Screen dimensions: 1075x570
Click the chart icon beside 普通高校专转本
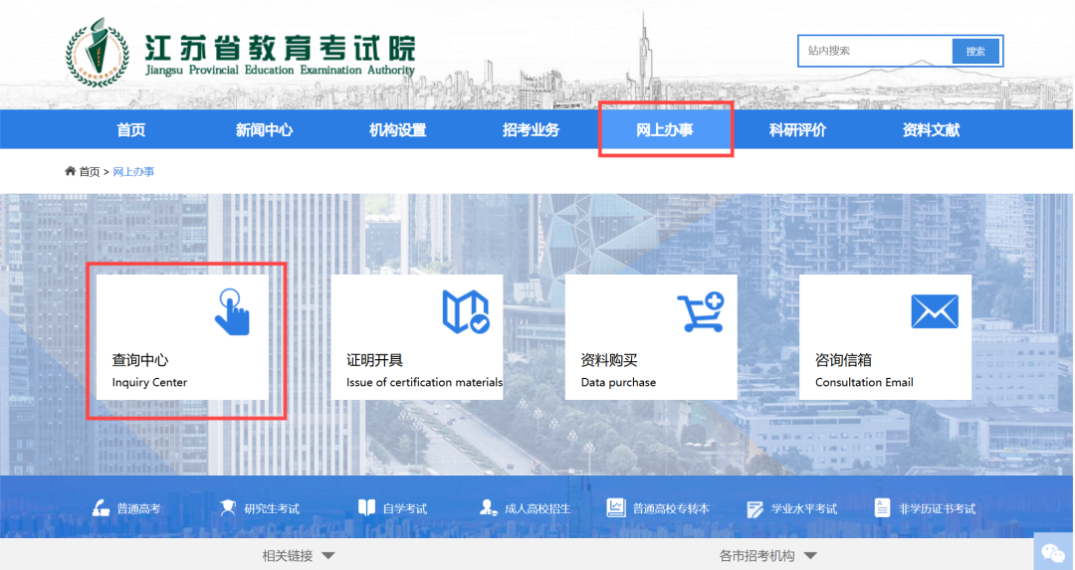pyautogui.click(x=616, y=507)
